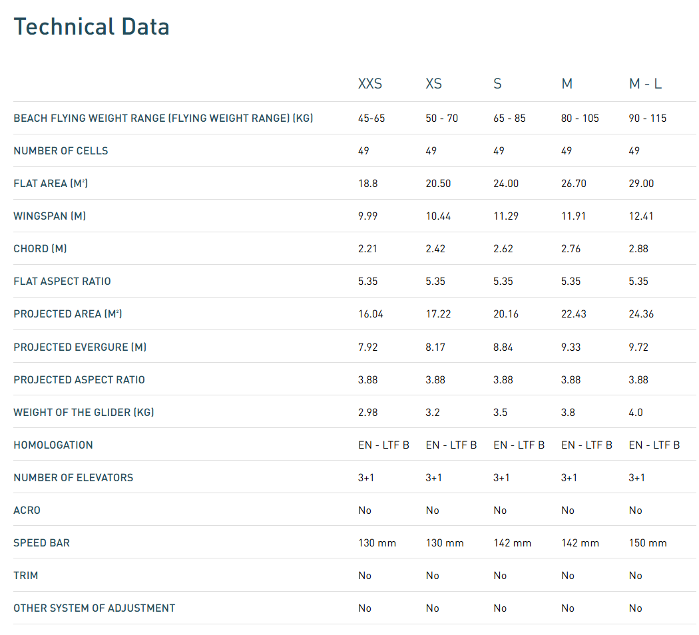Screen dimensions: 699x635
Task: Click the Chord row label
Action: (40, 249)
